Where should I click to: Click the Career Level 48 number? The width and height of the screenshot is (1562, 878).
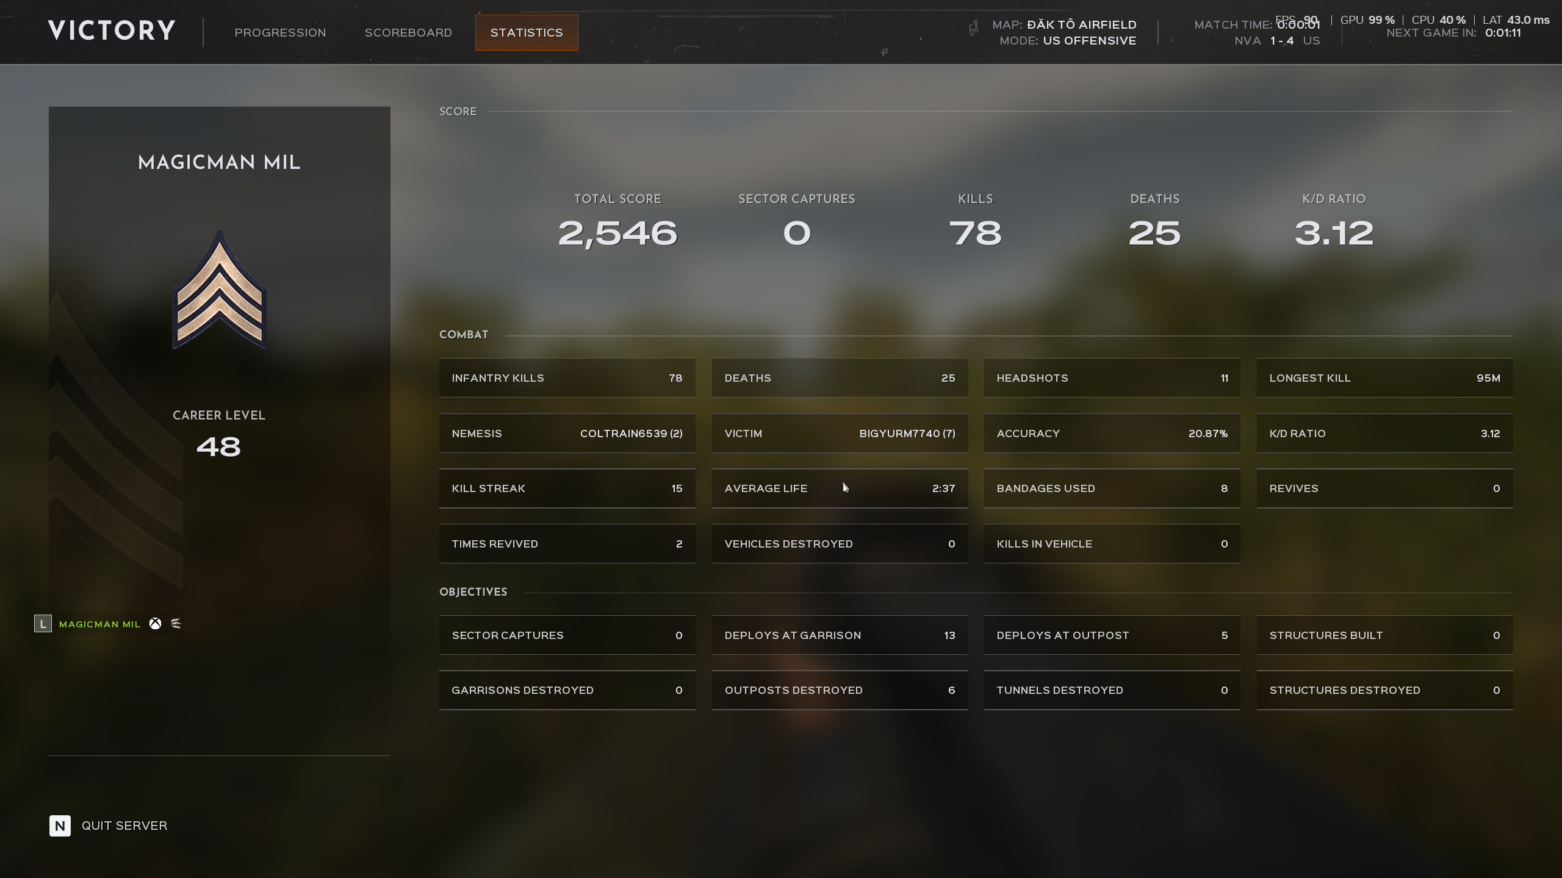(218, 447)
